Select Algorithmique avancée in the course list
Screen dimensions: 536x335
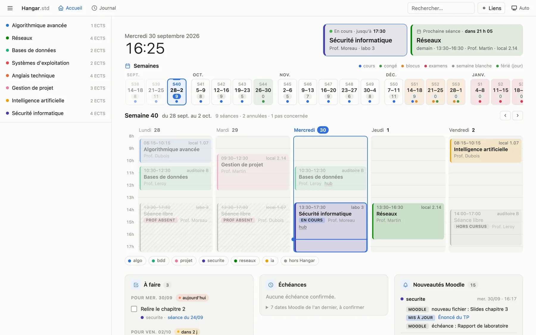tap(56, 26)
